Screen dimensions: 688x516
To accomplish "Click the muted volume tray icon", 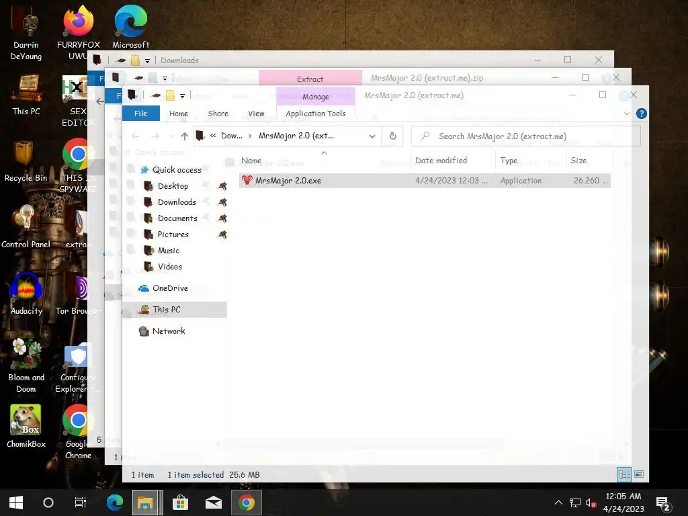I will (x=591, y=503).
